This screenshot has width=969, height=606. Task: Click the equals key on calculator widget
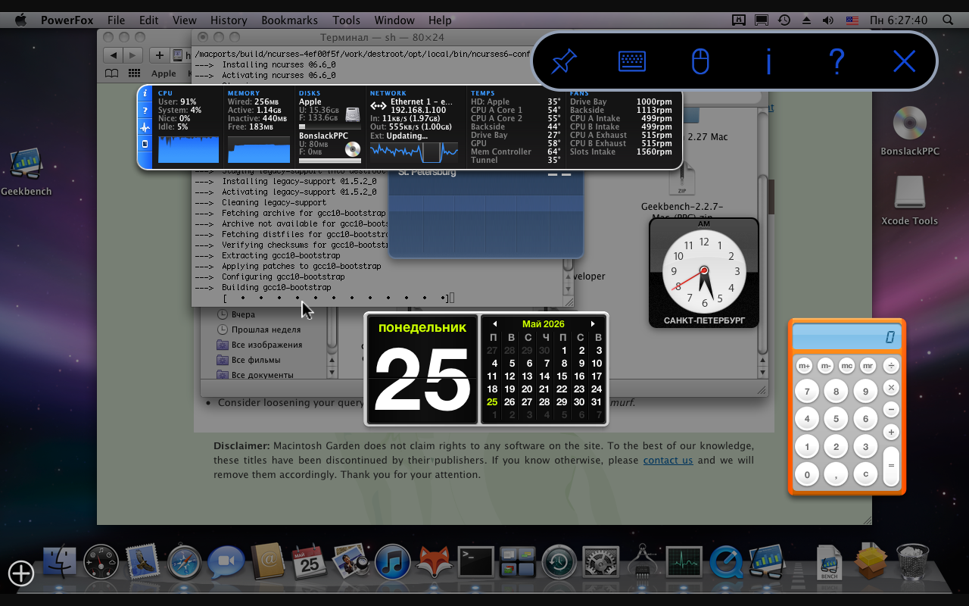(x=891, y=466)
